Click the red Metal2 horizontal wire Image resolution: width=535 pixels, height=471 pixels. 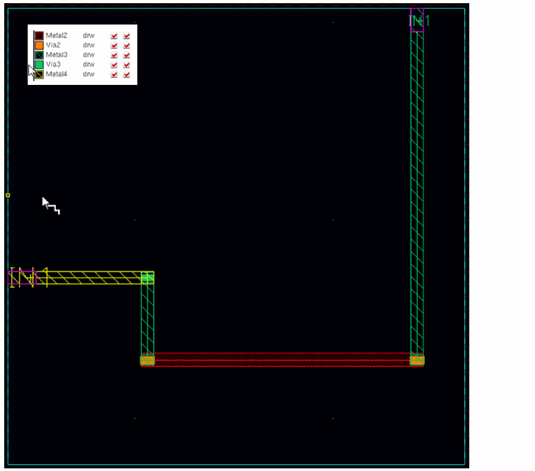(282, 360)
